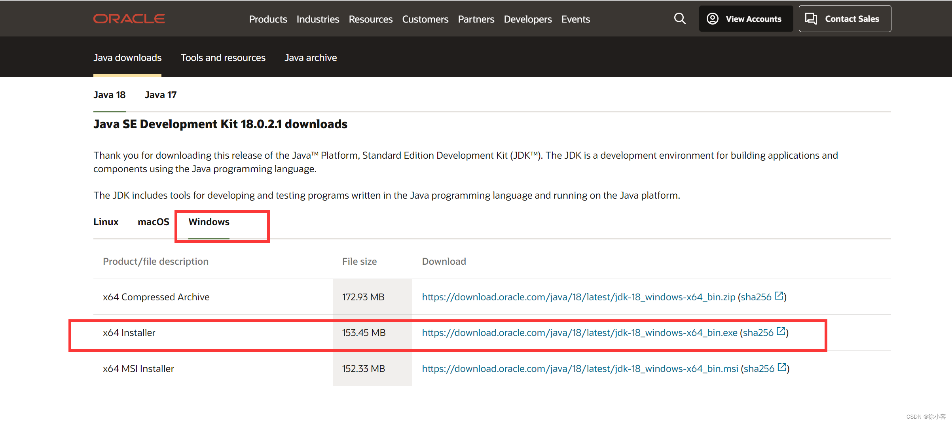Screen dimensions: 952x423
Task: Click the chat bubble icon in Contact Sales
Action: click(811, 19)
